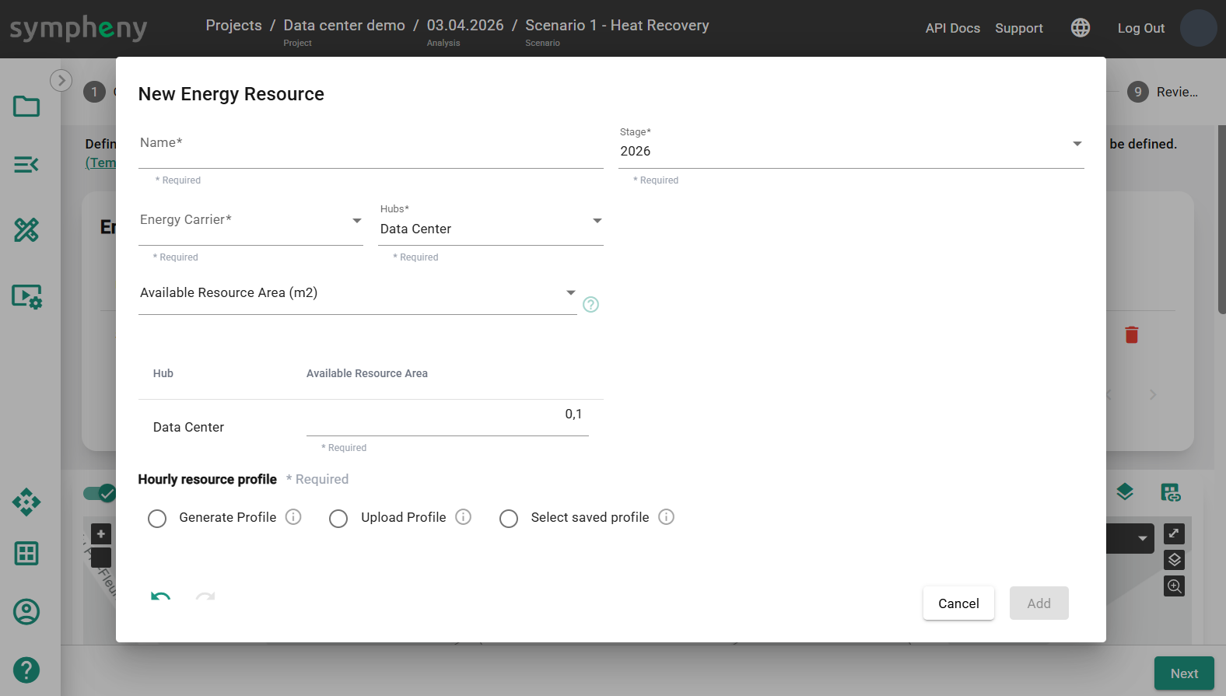The width and height of the screenshot is (1226, 696).
Task: Go to step 1 in the stepper
Action: pos(94,92)
